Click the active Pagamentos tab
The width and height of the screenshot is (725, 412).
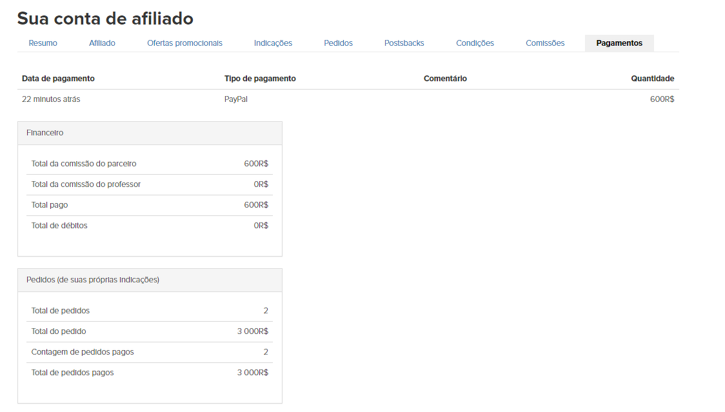(x=619, y=43)
